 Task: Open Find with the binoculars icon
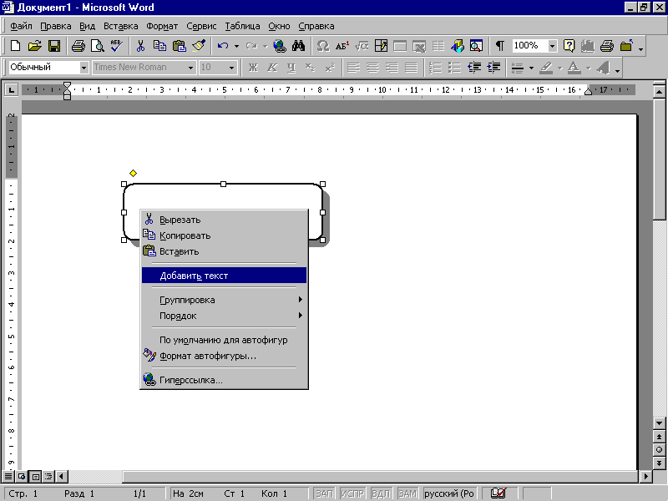pyautogui.click(x=299, y=46)
